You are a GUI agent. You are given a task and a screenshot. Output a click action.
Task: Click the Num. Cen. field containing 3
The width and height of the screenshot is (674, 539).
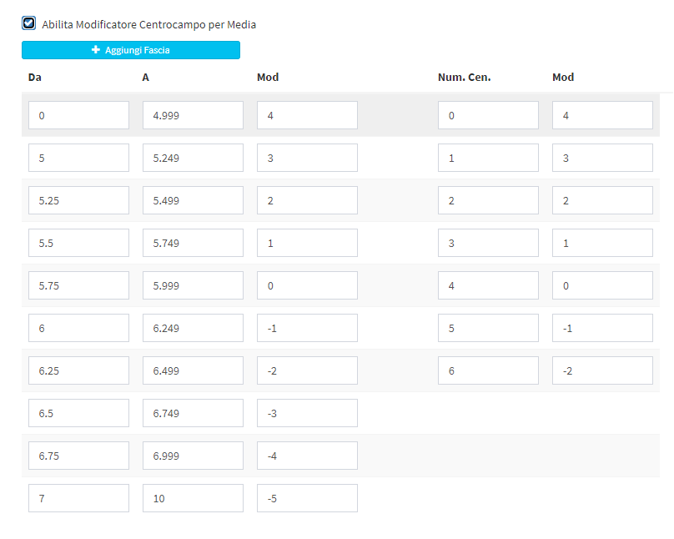coord(488,243)
